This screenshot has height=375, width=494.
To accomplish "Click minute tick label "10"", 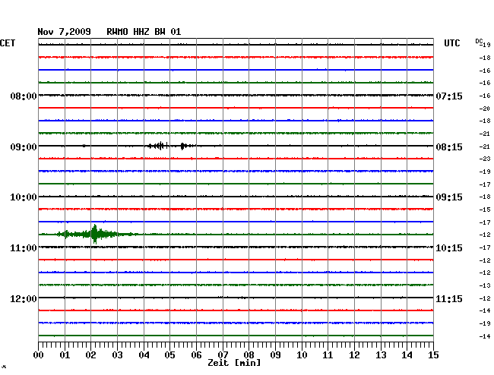I will pyautogui.click(x=302, y=355).
